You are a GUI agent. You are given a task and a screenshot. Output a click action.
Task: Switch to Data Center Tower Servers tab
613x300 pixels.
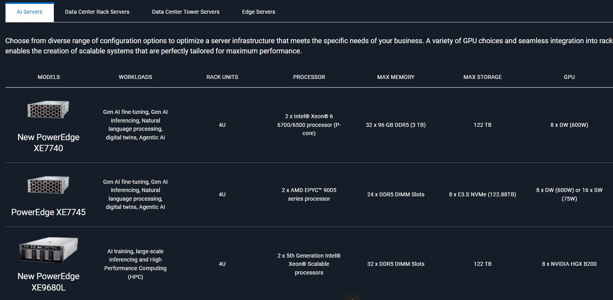coord(186,12)
